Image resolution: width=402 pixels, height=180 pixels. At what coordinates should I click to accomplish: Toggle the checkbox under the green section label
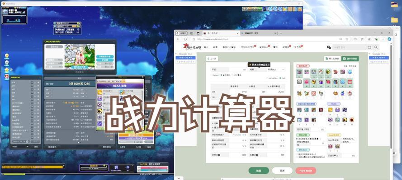point(297,139)
